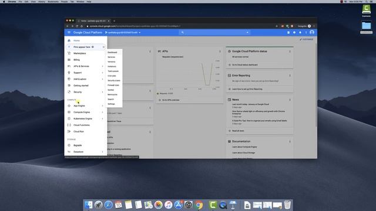Click the IAM & admin shield icon
This screenshot has width=376, height=211.
pos(69,79)
